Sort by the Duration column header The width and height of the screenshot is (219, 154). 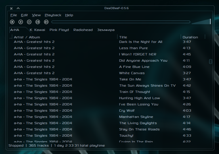pyautogui.click(x=190, y=37)
